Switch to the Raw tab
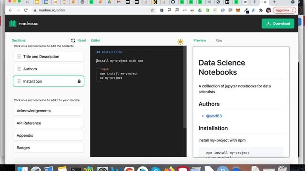The image size is (305, 171). (219, 40)
